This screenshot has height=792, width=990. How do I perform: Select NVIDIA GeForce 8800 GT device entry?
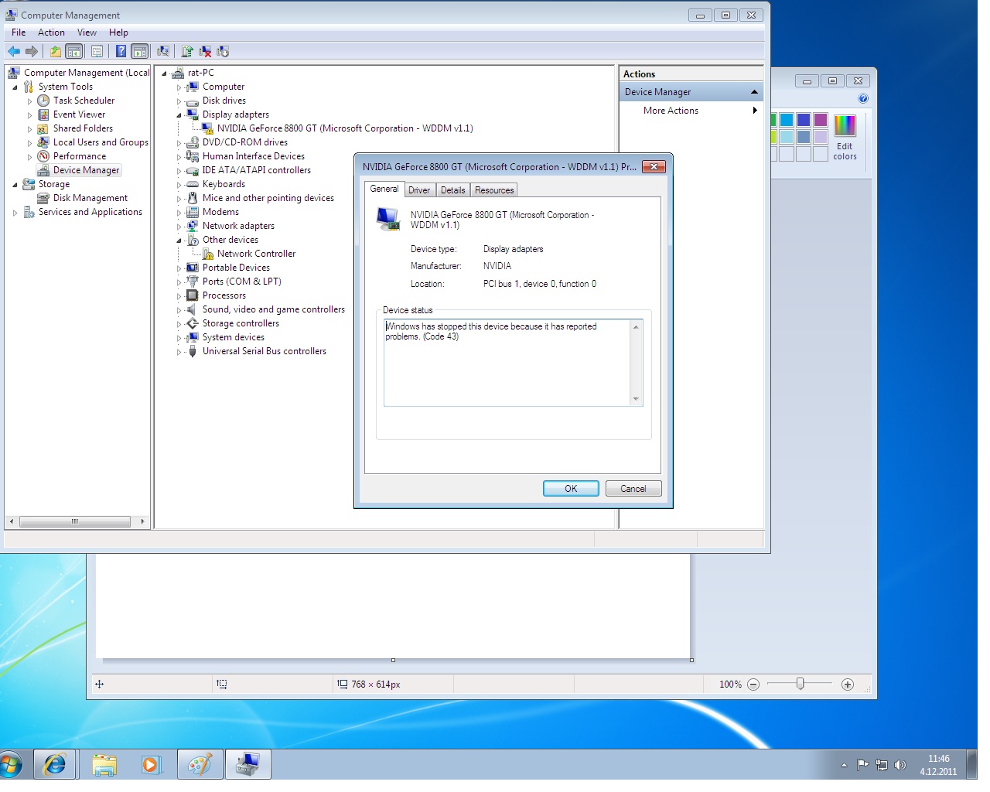click(345, 128)
